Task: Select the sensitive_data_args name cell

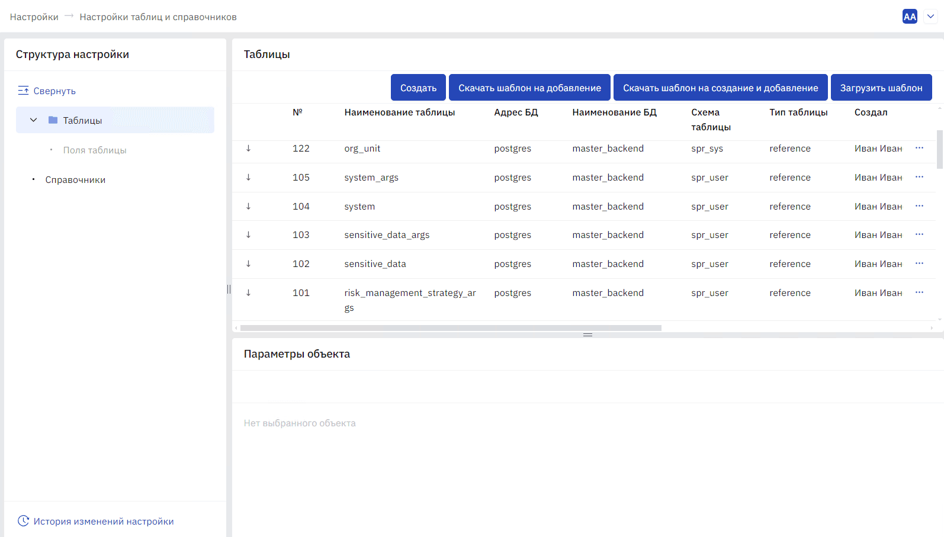Action: coord(387,235)
